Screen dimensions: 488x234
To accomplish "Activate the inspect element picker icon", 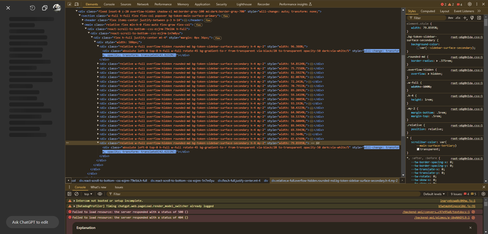I will 69,4.
